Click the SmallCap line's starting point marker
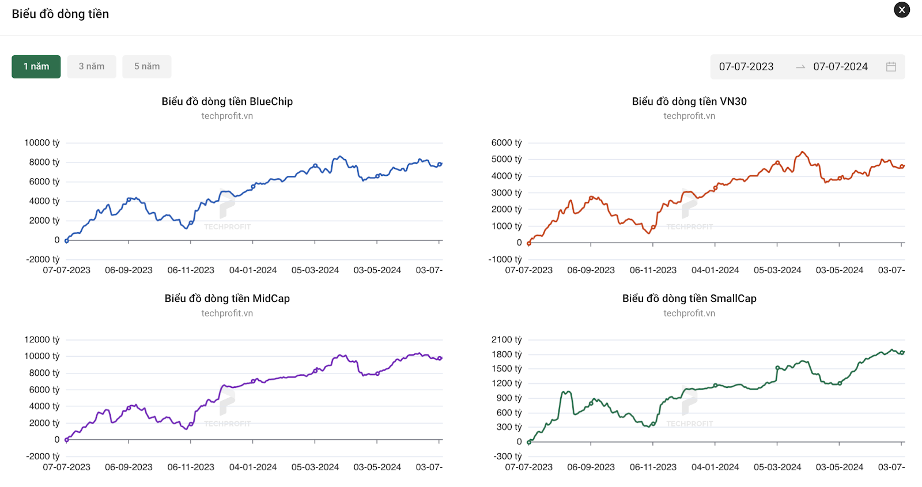Image resolution: width=922 pixels, height=487 pixels. click(x=529, y=443)
